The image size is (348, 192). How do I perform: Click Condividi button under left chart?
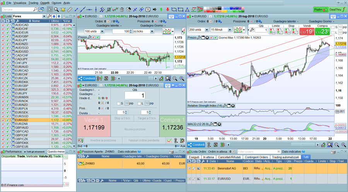(87, 78)
